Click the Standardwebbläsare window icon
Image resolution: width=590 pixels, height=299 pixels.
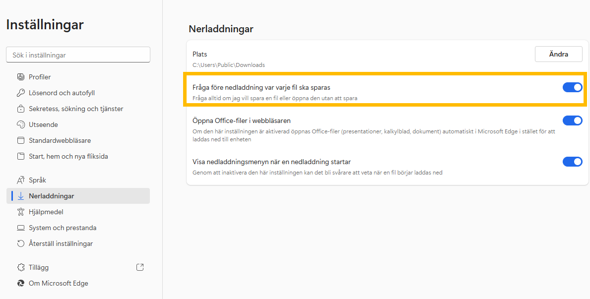pos(21,140)
